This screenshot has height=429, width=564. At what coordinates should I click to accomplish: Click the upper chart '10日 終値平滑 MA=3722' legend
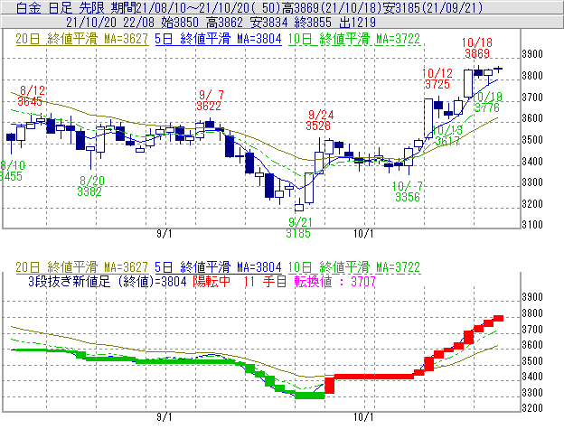point(354,39)
